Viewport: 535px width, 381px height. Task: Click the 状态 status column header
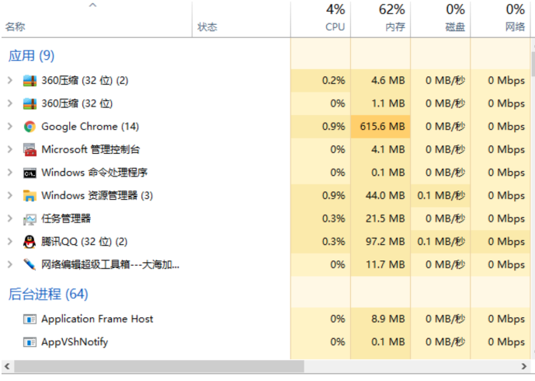pos(207,27)
